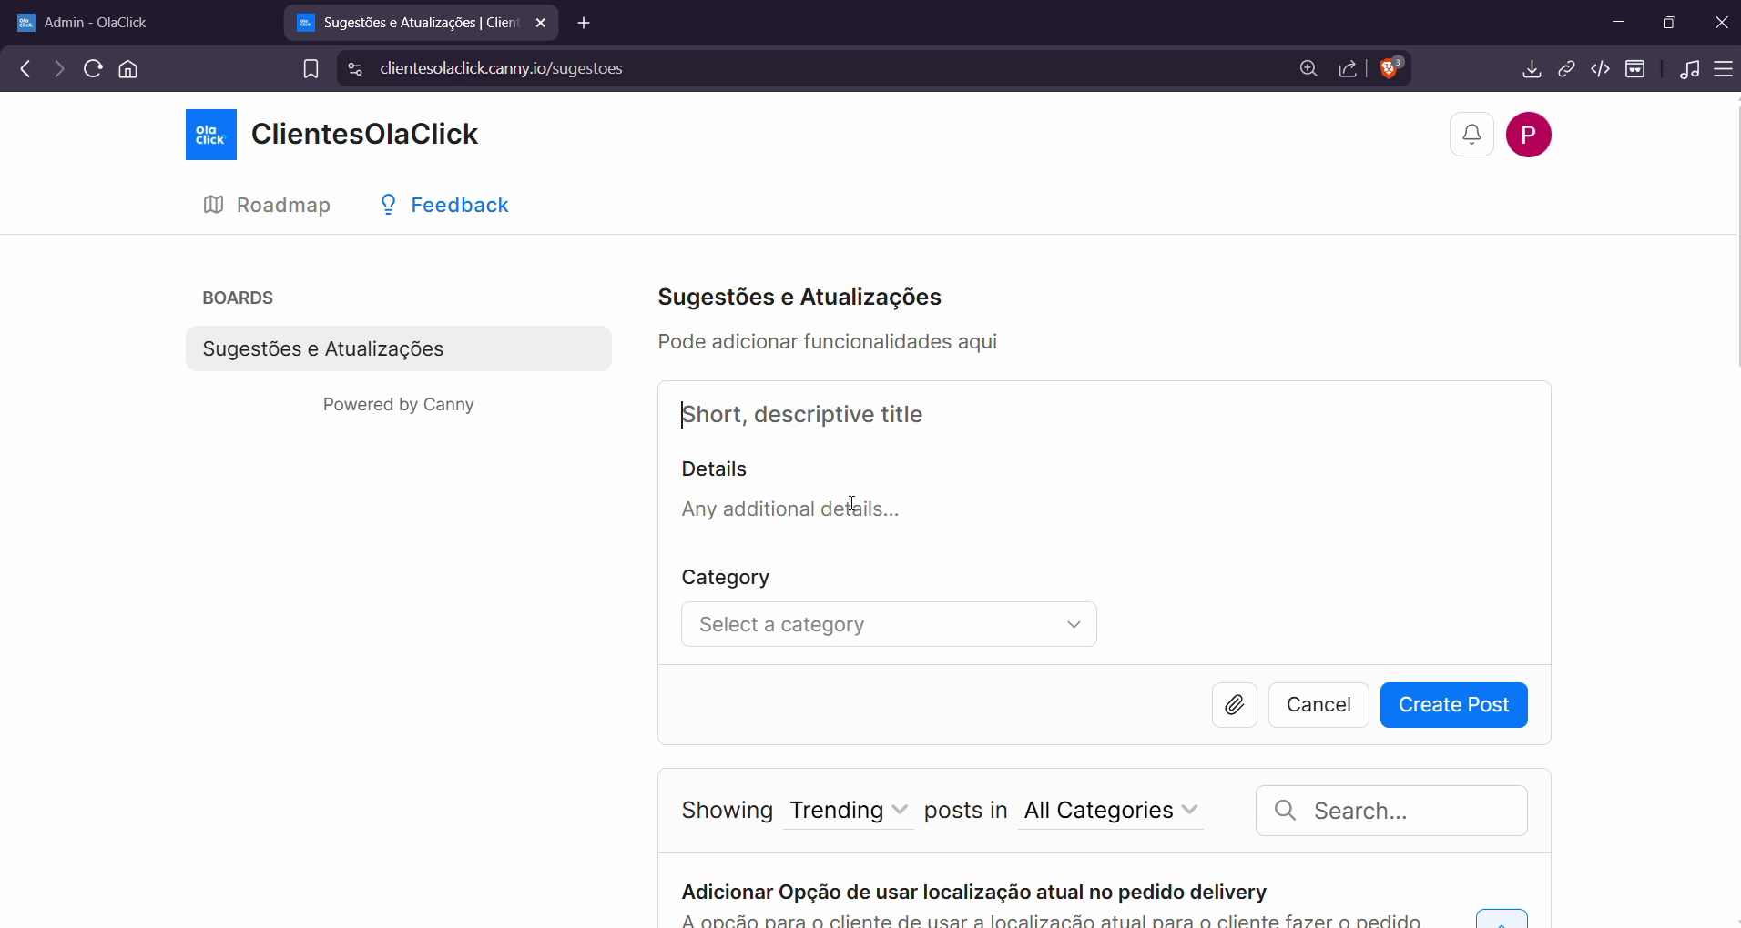Bookmark this page in address bar
The image size is (1741, 928).
tap(311, 69)
